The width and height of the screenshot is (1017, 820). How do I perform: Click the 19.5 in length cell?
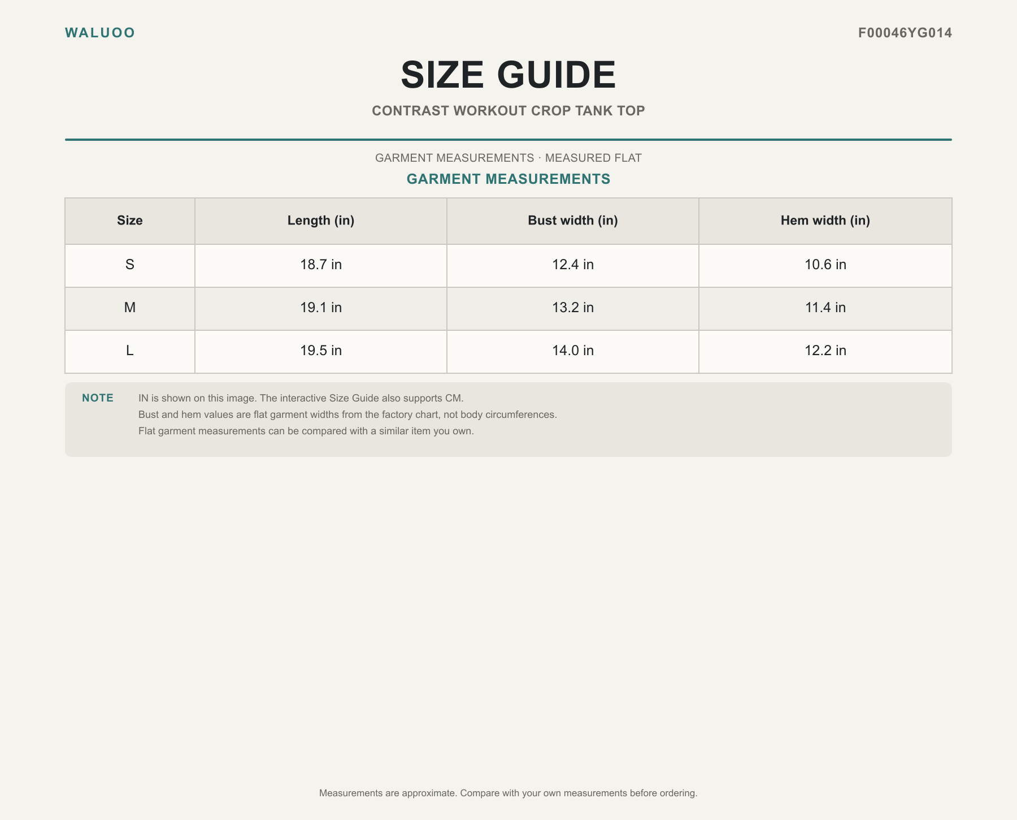pos(321,351)
